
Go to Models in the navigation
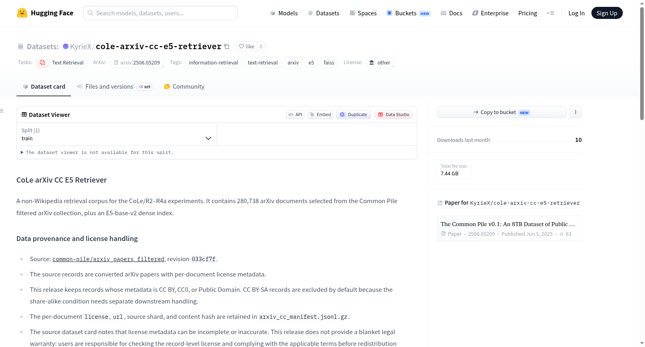284,13
